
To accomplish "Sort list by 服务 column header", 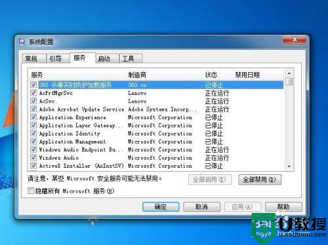I will click(x=77, y=75).
